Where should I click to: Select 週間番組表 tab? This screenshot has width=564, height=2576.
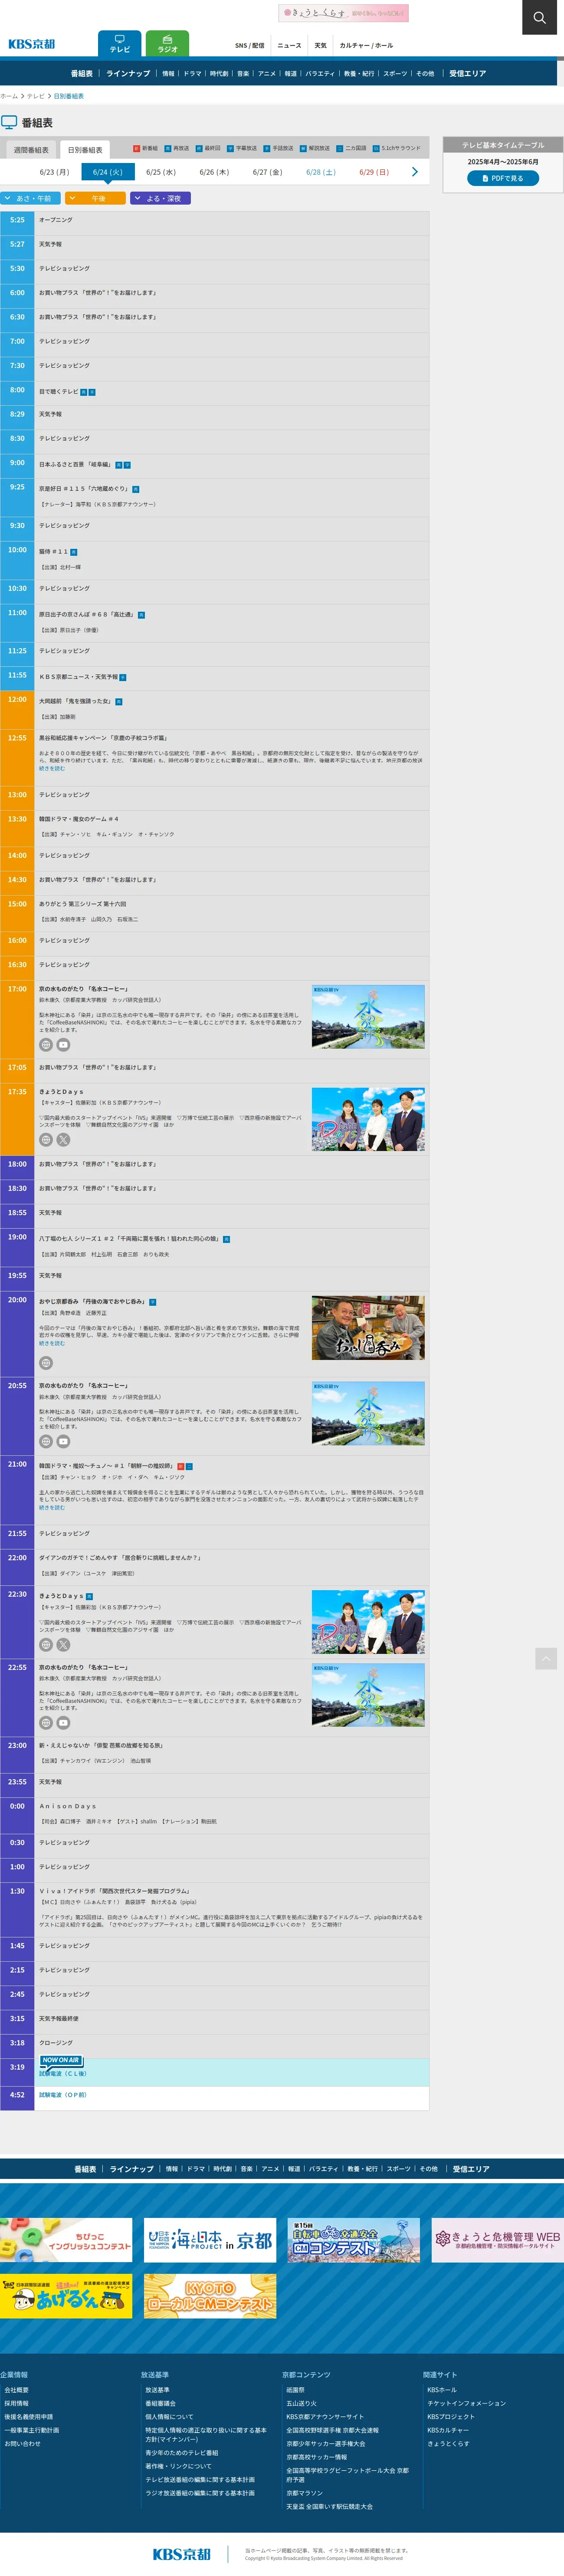pos(31,150)
